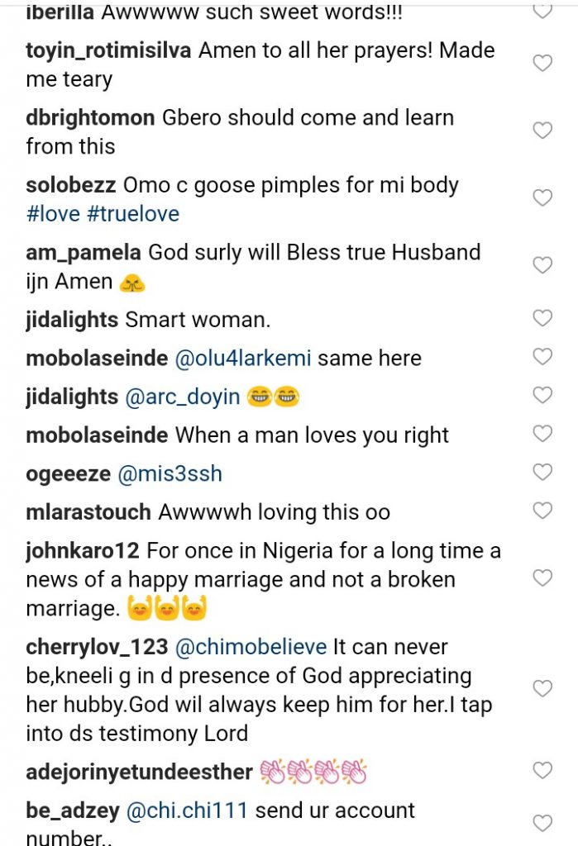
Task: Like cherrylov_123's testimony comment
Action: point(542,688)
